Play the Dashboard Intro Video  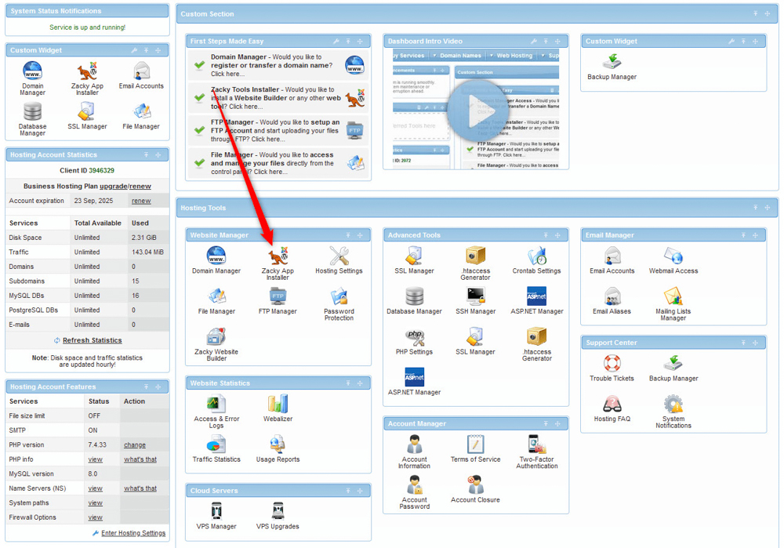coord(477,112)
